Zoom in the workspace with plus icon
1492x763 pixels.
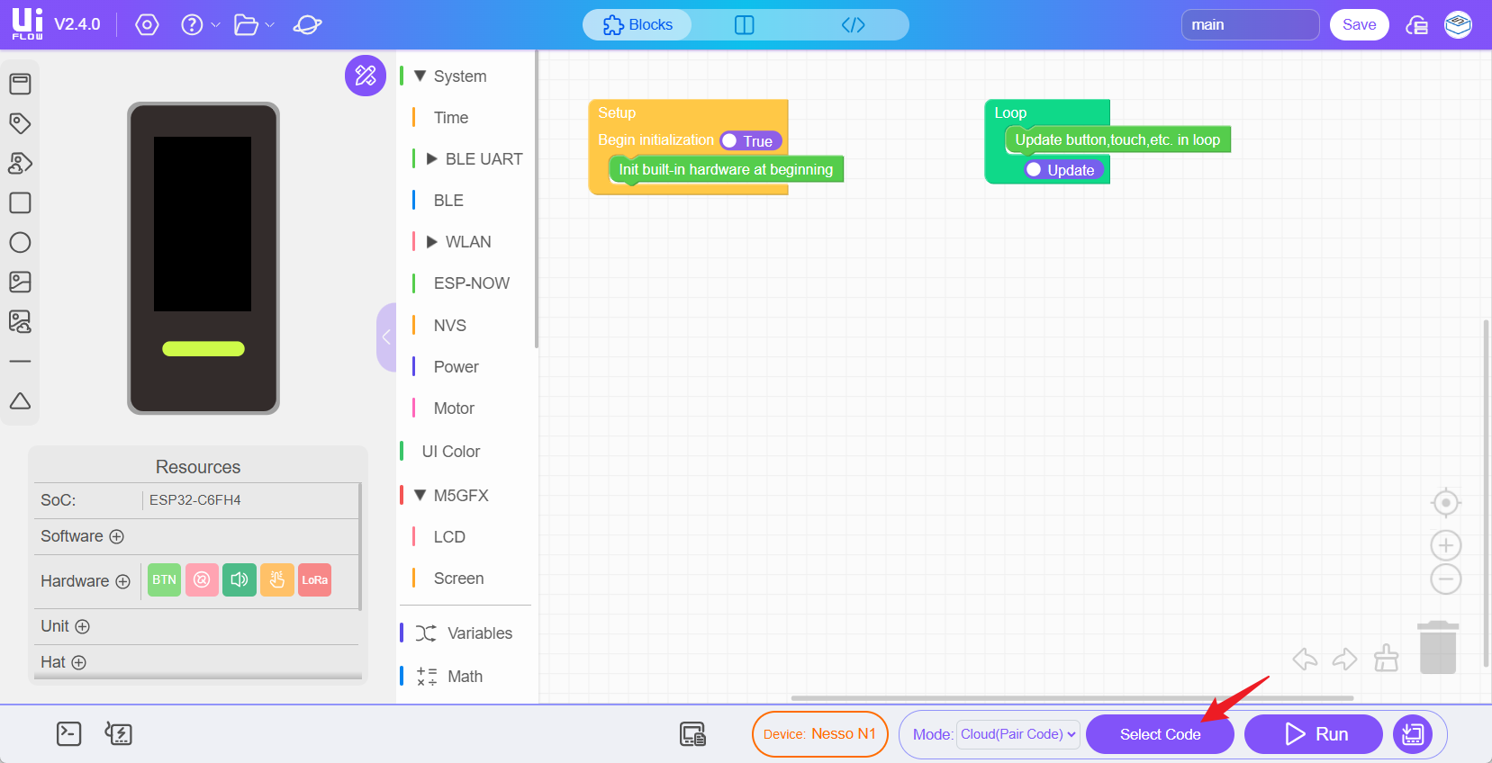[1445, 545]
